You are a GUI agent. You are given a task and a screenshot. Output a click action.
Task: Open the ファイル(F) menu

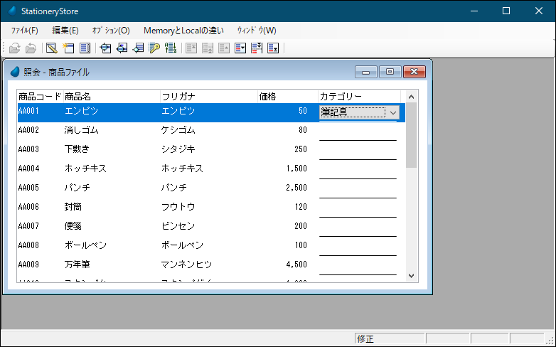coord(25,31)
